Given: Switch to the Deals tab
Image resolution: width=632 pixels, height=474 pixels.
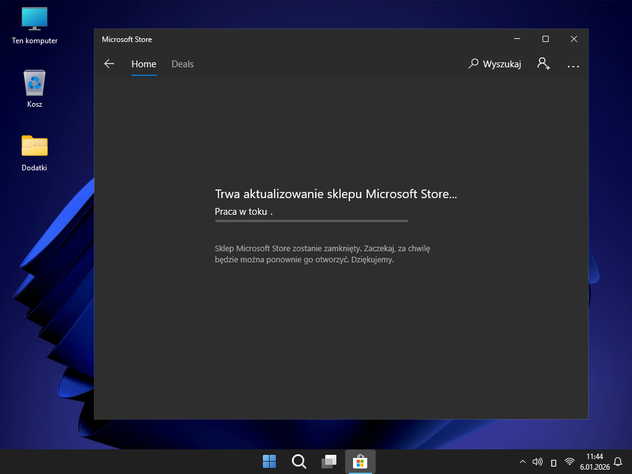Looking at the screenshot, I should [x=183, y=64].
